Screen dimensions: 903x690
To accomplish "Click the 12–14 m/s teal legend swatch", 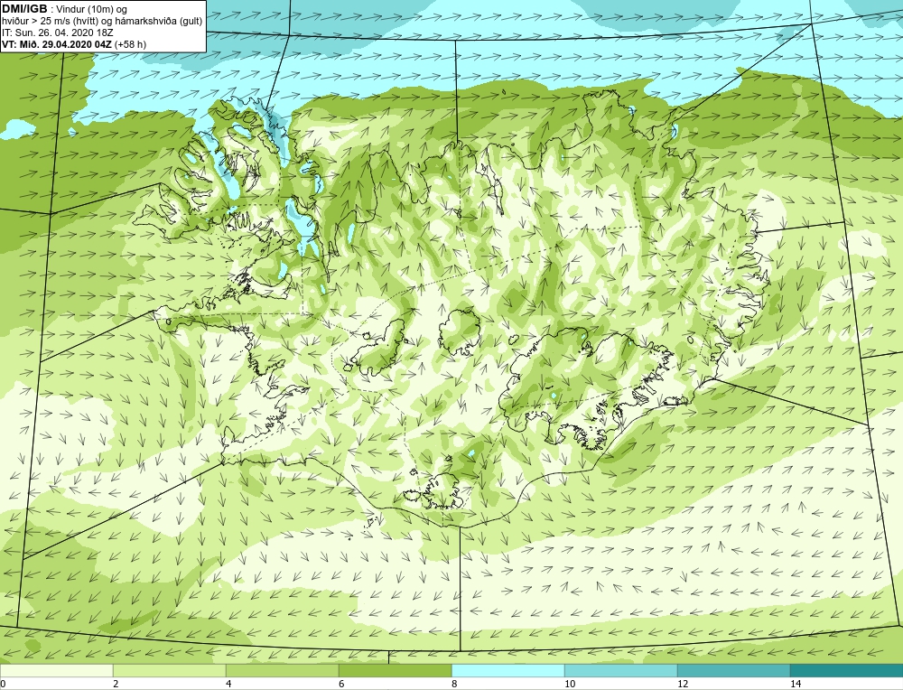I will [x=733, y=670].
